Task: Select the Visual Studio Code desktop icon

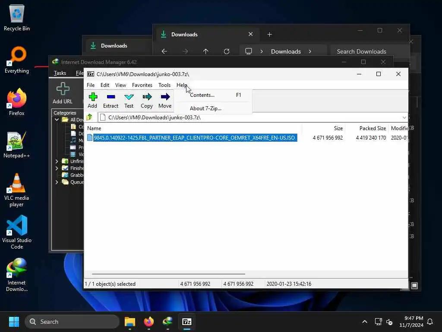Action: click(x=17, y=232)
